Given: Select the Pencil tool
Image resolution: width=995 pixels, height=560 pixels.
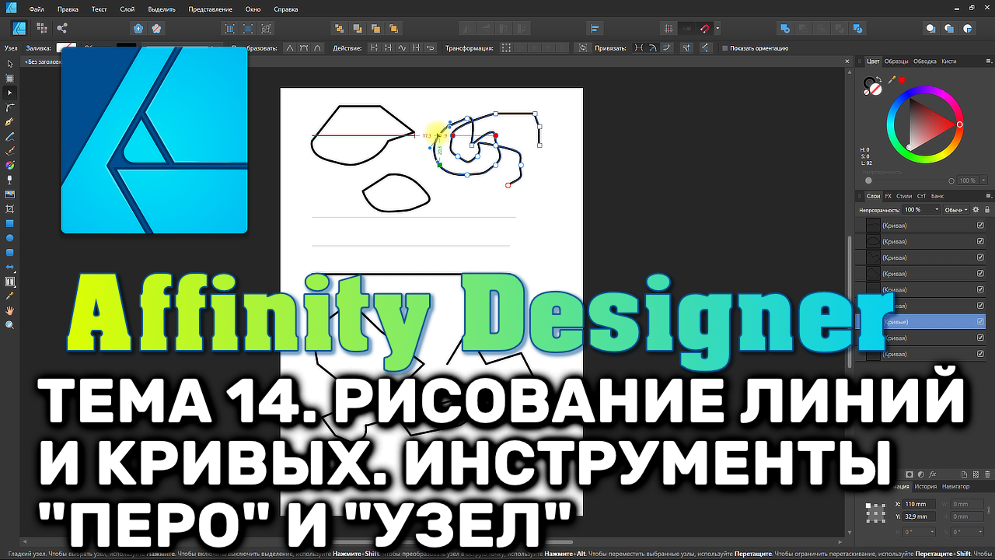Looking at the screenshot, I should click(x=10, y=137).
